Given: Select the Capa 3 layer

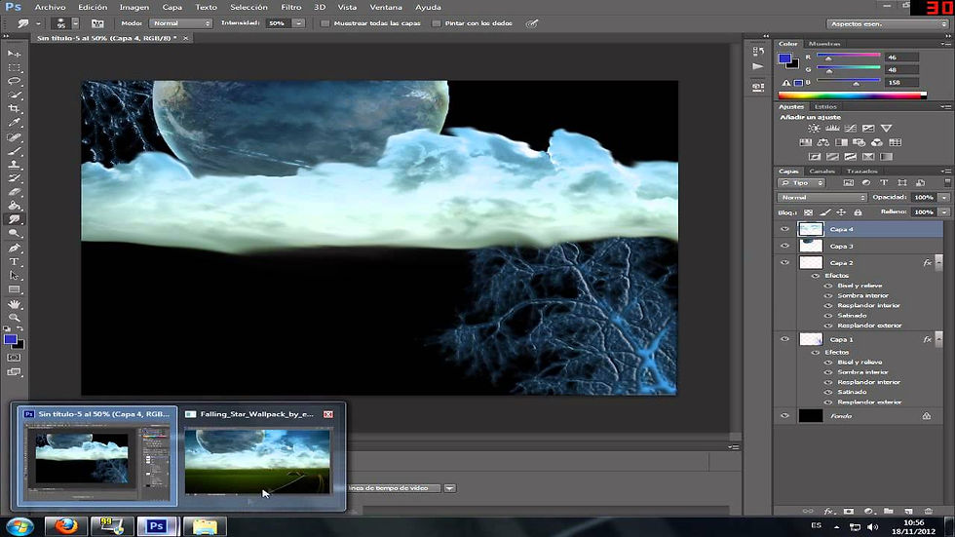Looking at the screenshot, I should (859, 246).
